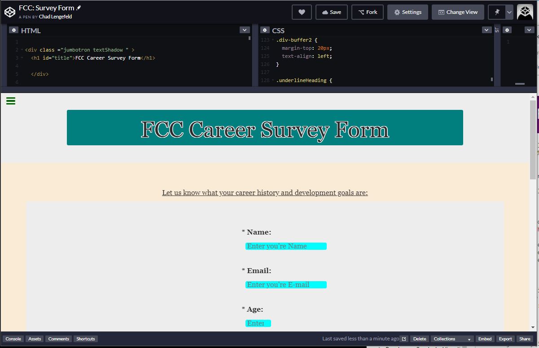
Task: Click the pencil icon to edit pen title
Action: point(79,8)
